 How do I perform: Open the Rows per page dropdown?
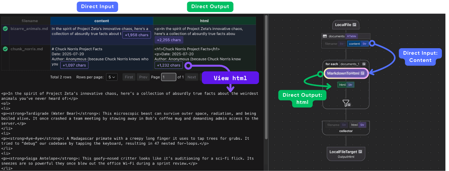[x=112, y=77]
